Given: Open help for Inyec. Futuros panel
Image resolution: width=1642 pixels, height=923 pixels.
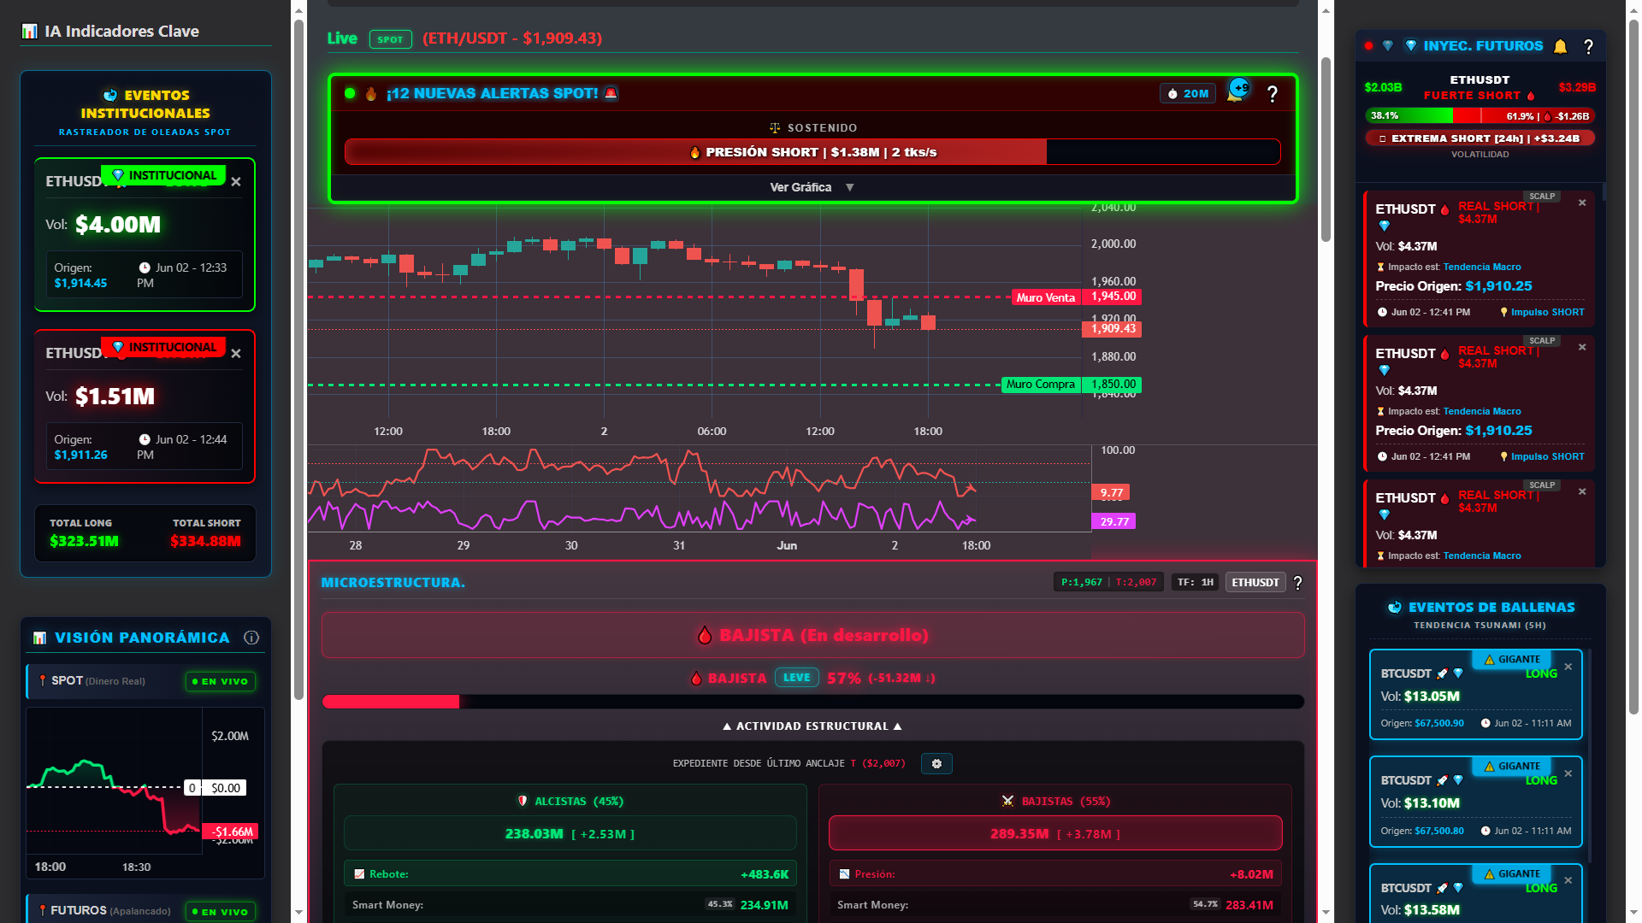Looking at the screenshot, I should 1588,47.
